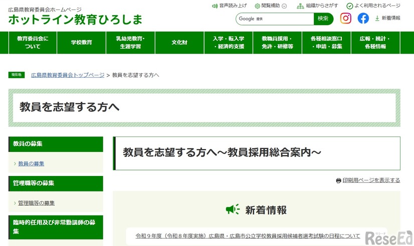Open the 広報・統計・各種情報 menu
This screenshot has width=414, height=246.
click(375, 42)
